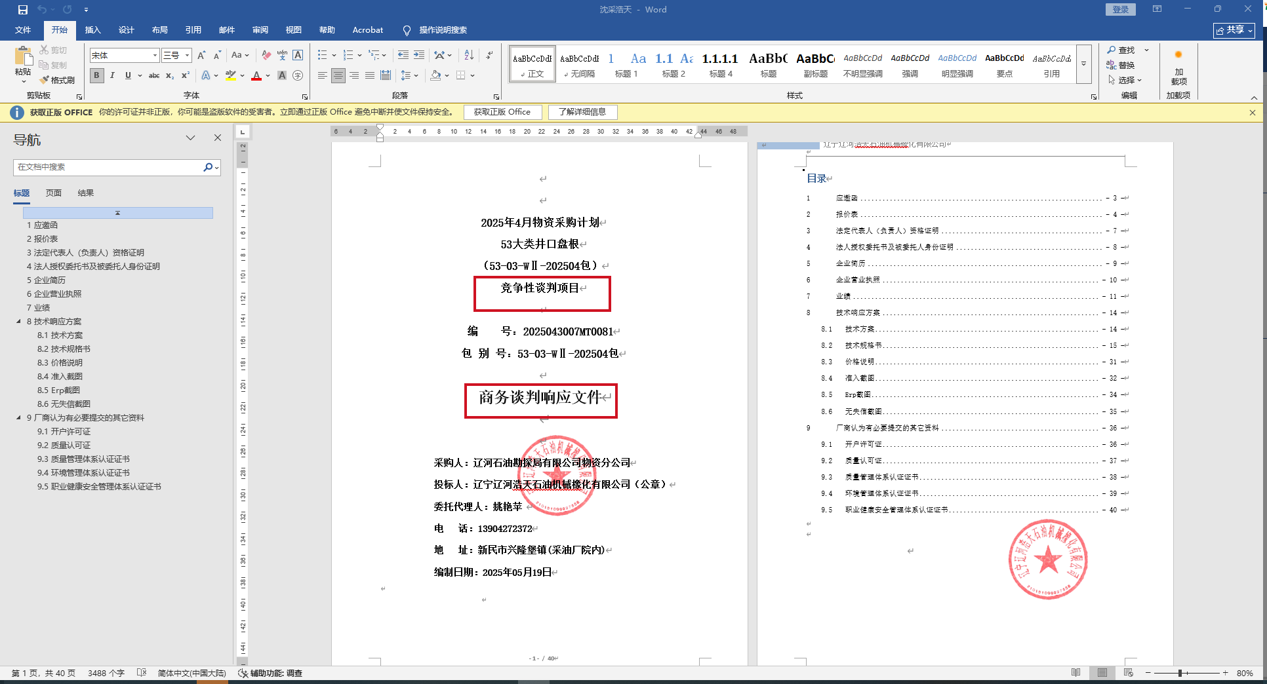Image resolution: width=1267 pixels, height=684 pixels.
Task: Open borders dropdown arrow
Action: click(472, 75)
